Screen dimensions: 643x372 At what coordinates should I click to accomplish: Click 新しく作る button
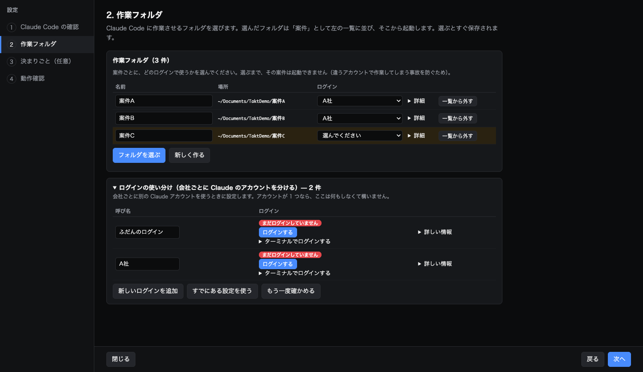click(189, 155)
